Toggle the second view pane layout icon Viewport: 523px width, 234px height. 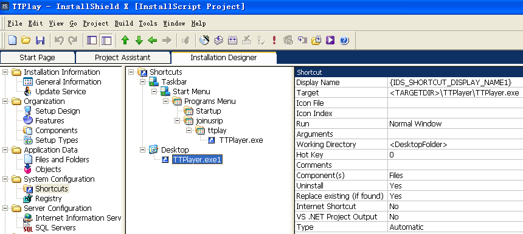point(106,40)
